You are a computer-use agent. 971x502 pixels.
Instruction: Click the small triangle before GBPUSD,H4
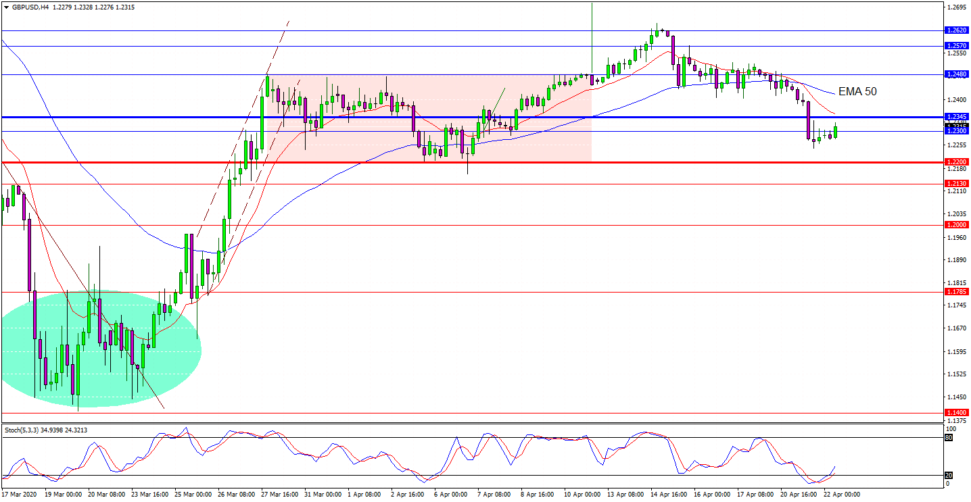5,6
